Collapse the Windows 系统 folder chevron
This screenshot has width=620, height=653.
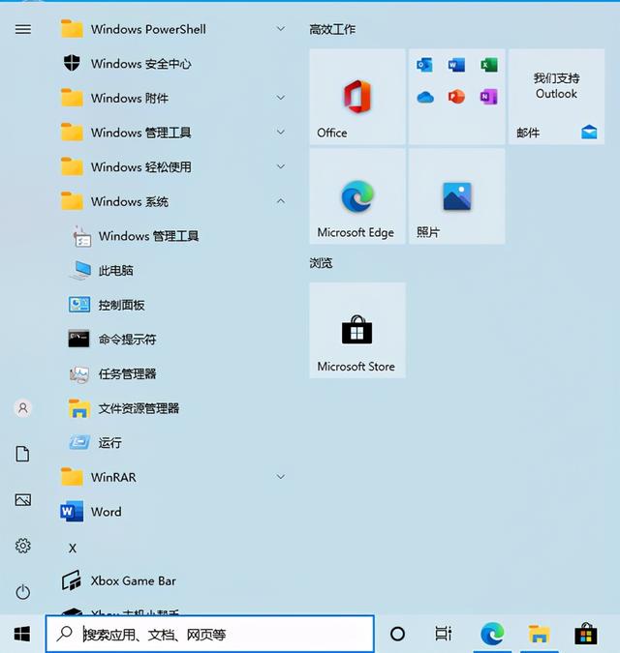click(x=281, y=200)
